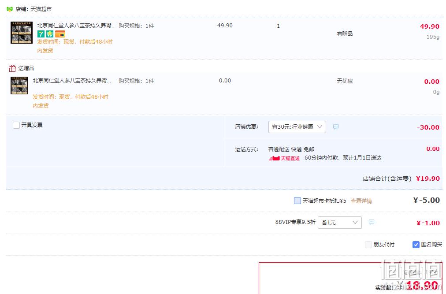Click the 无优惠 label

pyautogui.click(x=345, y=81)
